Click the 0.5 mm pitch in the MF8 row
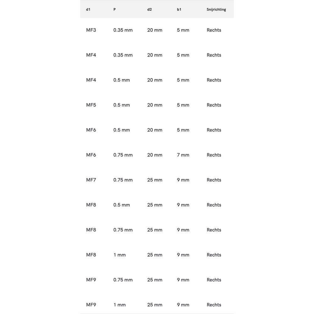 (122, 205)
